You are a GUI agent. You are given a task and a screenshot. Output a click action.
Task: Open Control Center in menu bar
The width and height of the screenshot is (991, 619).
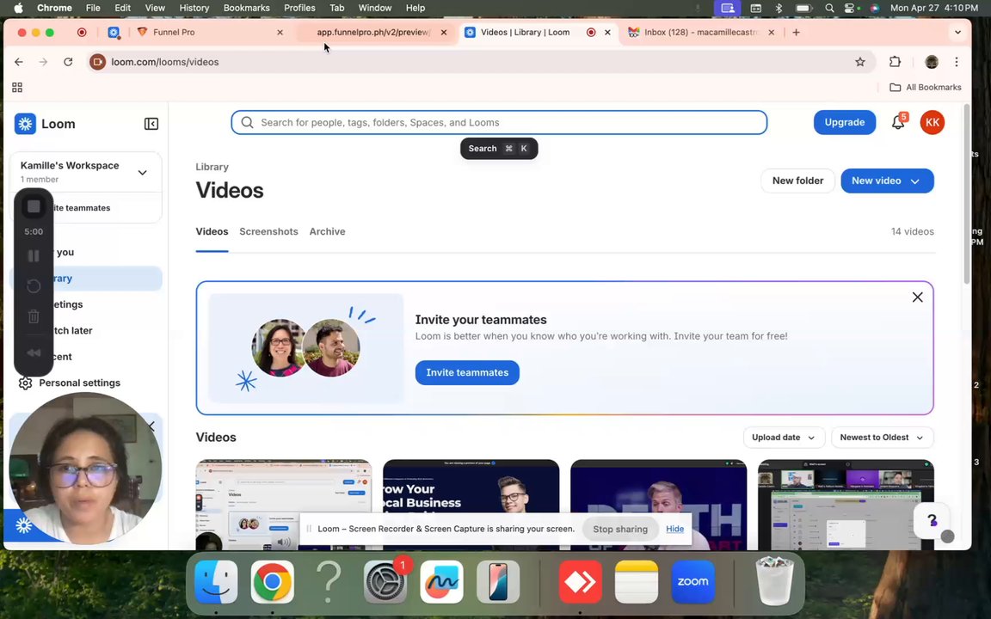[849, 9]
